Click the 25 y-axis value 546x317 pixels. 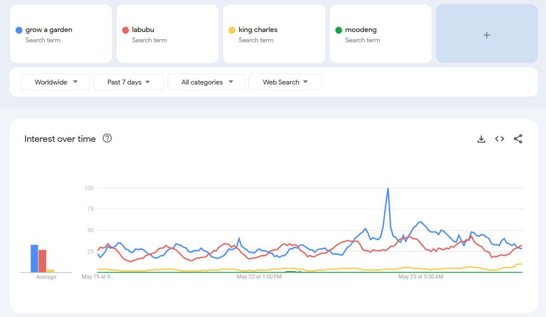click(x=90, y=252)
